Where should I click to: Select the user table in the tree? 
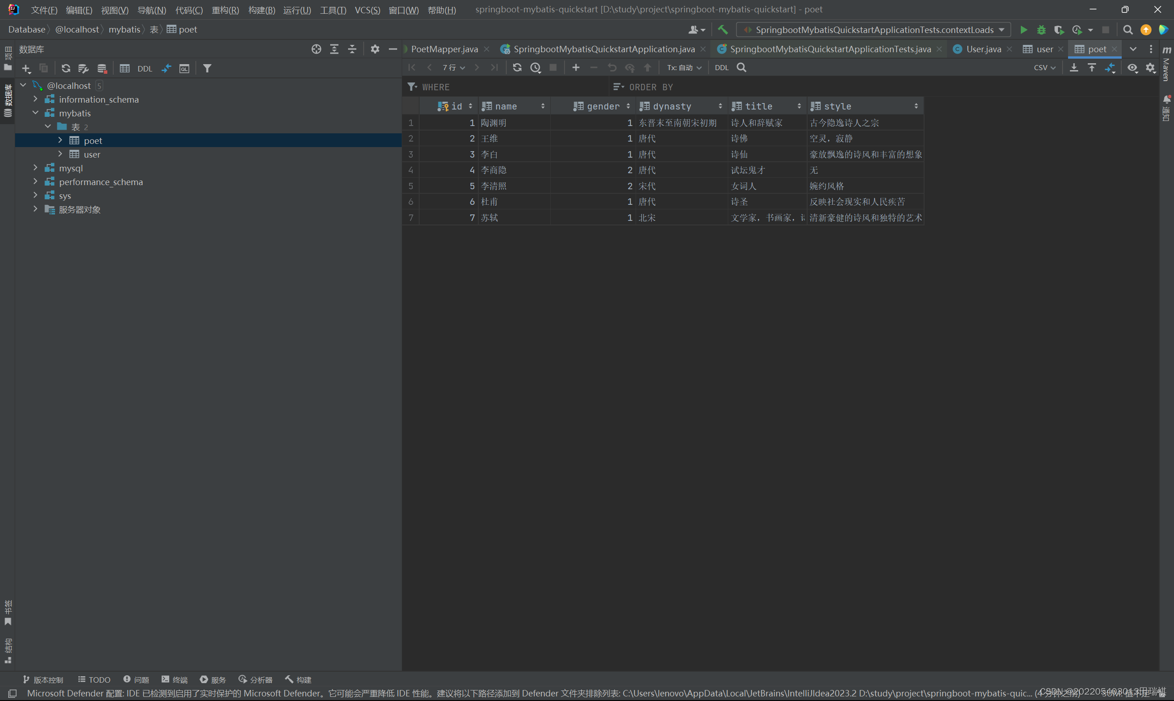point(92,154)
